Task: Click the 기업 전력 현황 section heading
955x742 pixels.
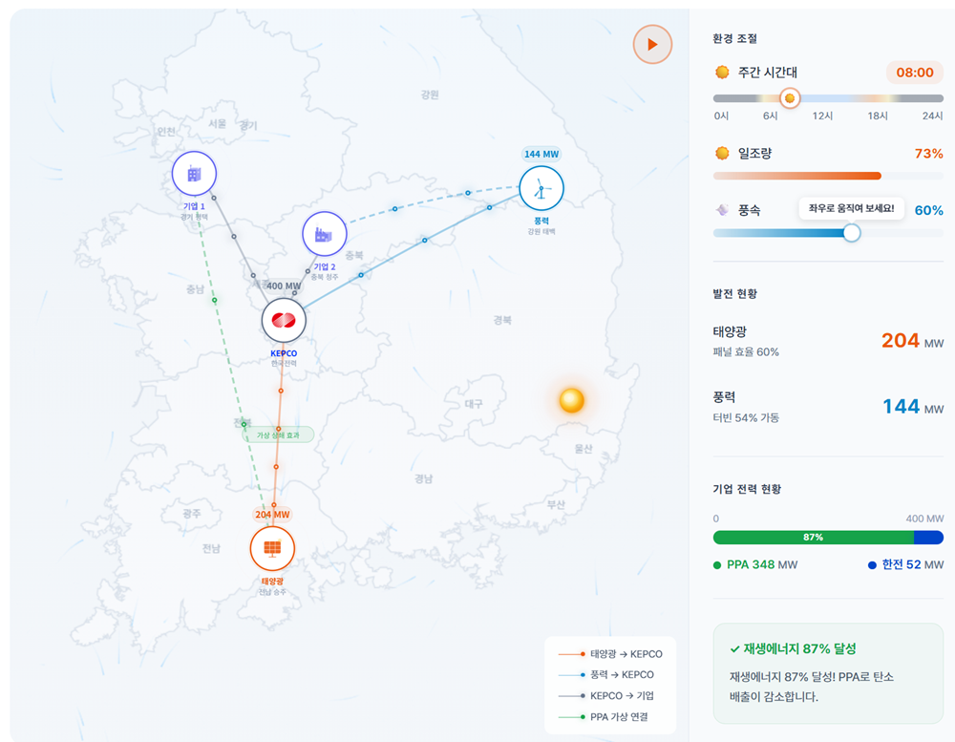Action: click(747, 489)
